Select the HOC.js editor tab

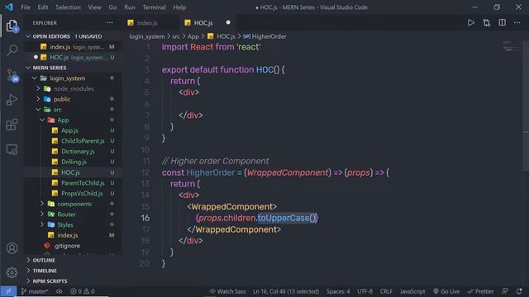pyautogui.click(x=203, y=22)
